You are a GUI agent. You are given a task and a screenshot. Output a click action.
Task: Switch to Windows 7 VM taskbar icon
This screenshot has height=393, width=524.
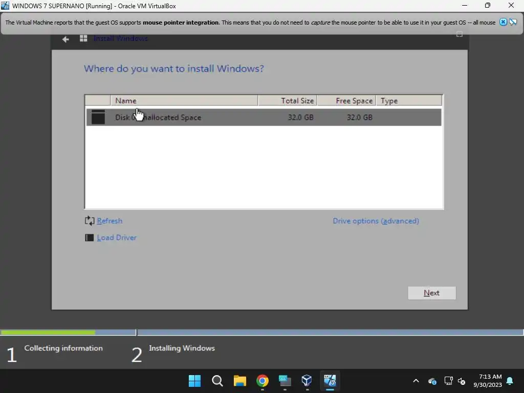tap(330, 380)
